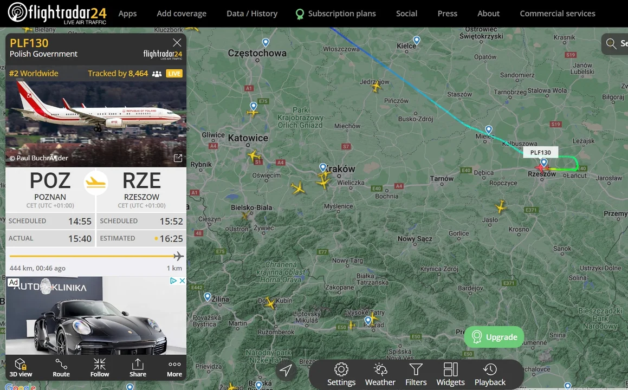Image resolution: width=628 pixels, height=390 pixels.
Task: Select the yellow aircraft near Jasło
Action: pyautogui.click(x=501, y=207)
